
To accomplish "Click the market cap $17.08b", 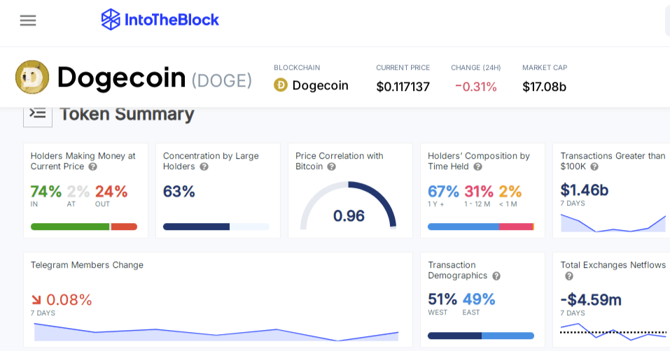I will click(545, 87).
